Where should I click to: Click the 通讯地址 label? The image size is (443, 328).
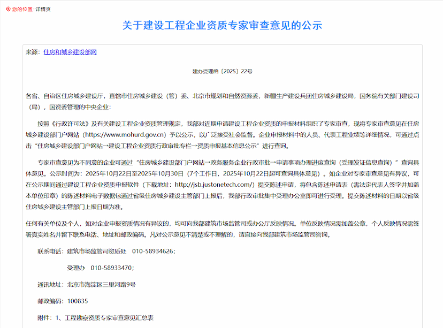(x=50, y=284)
